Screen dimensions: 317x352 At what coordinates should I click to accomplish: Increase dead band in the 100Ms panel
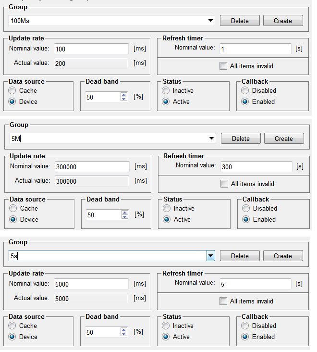pyautogui.click(x=124, y=95)
